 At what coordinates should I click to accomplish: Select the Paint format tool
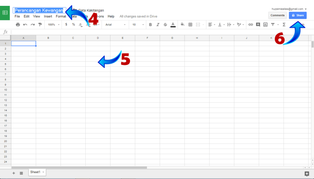pos(40,25)
